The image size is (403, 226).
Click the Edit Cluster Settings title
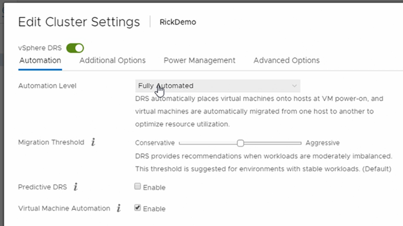tap(79, 22)
